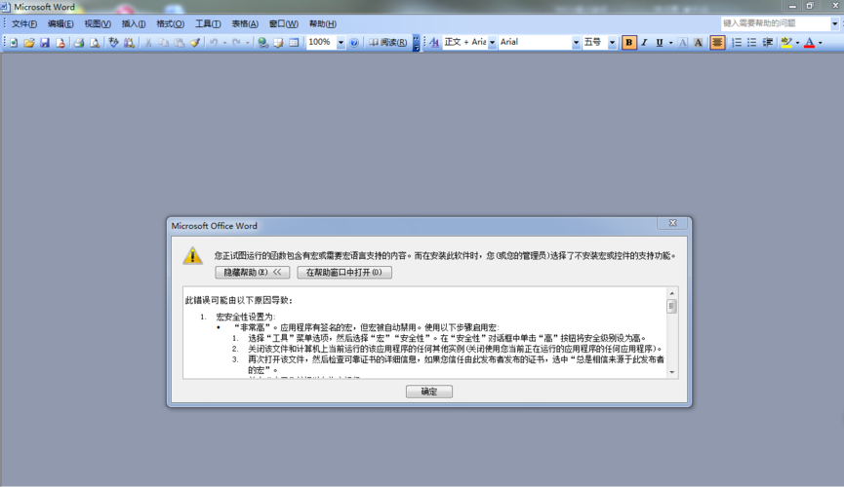This screenshot has height=487, width=844.
Task: Click help text scrollbar up arrow
Action: click(x=671, y=293)
